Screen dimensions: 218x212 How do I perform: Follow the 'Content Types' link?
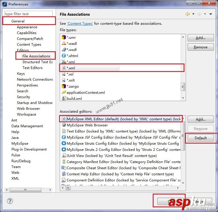[80, 24]
